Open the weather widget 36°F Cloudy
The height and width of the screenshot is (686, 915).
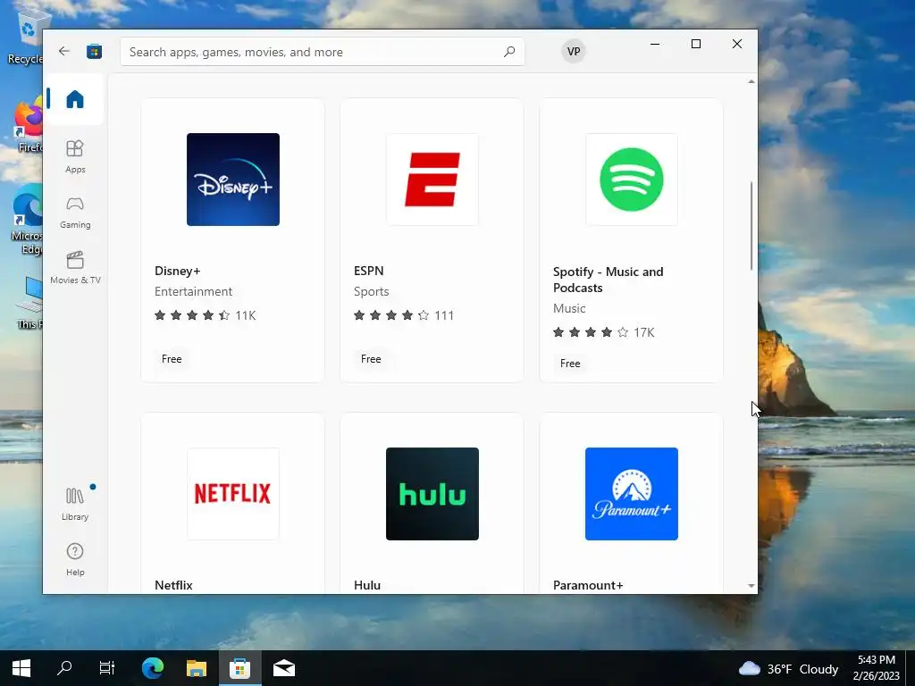point(788,668)
